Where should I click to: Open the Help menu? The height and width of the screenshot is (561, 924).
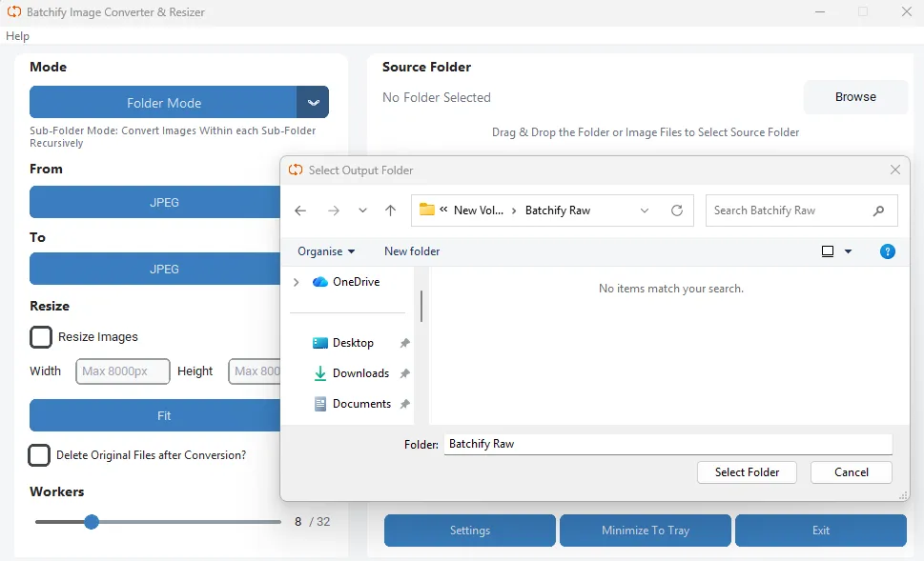click(x=17, y=35)
